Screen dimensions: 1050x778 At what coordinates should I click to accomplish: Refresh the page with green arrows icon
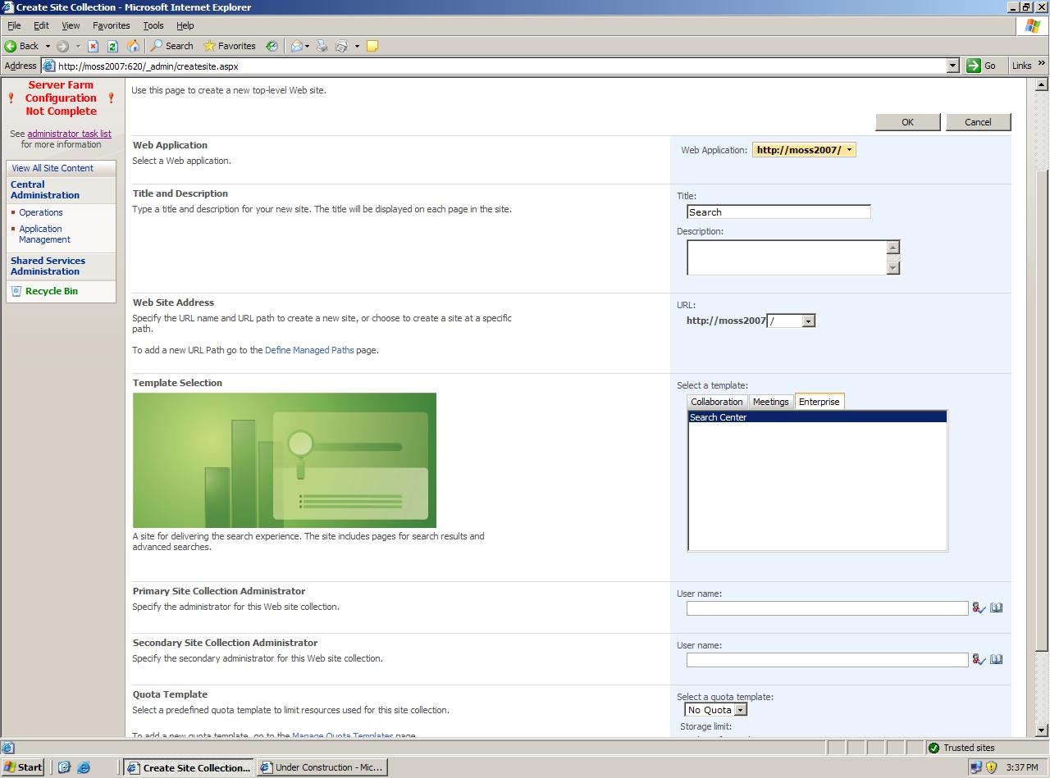[x=112, y=46]
